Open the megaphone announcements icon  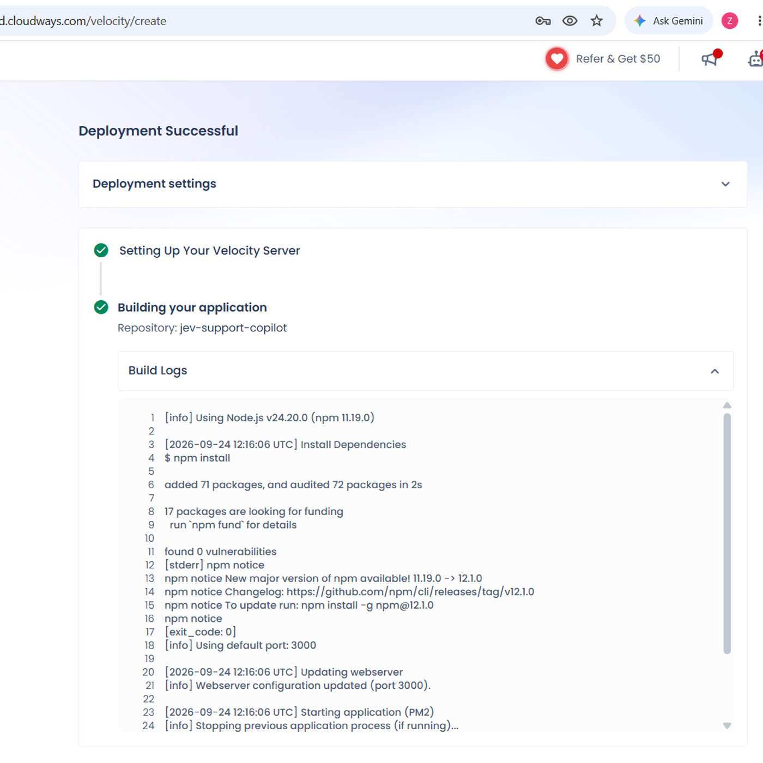710,58
